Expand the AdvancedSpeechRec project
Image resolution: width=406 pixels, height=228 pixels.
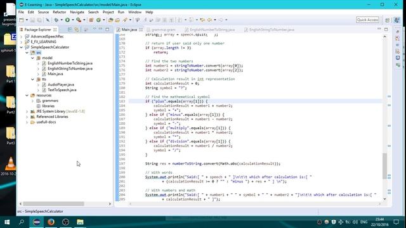(21, 37)
